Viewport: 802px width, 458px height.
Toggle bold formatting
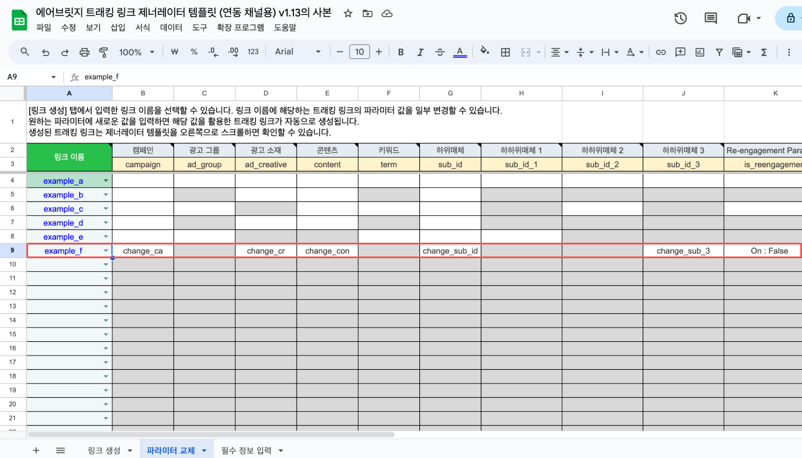(x=401, y=52)
